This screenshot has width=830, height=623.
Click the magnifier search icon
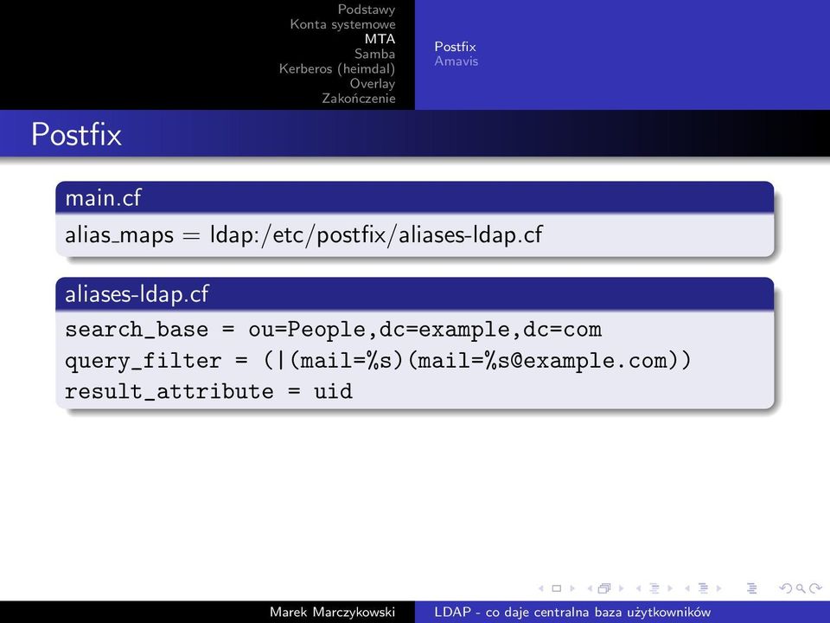coord(801,589)
